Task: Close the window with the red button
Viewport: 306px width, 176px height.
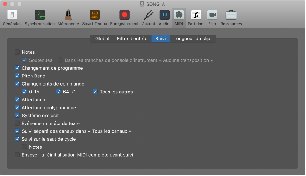Action: tap(5, 4)
